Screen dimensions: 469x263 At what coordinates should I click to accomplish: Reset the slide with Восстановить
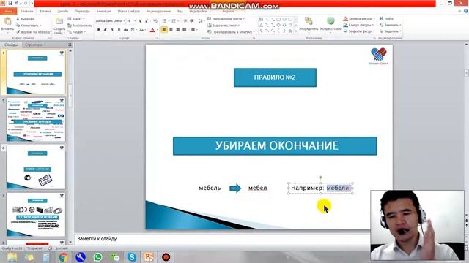[80, 26]
